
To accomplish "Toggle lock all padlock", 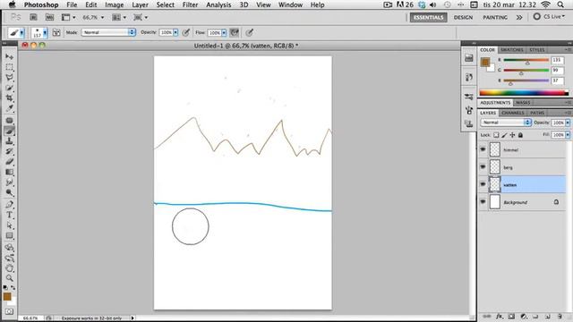I will (x=520, y=135).
